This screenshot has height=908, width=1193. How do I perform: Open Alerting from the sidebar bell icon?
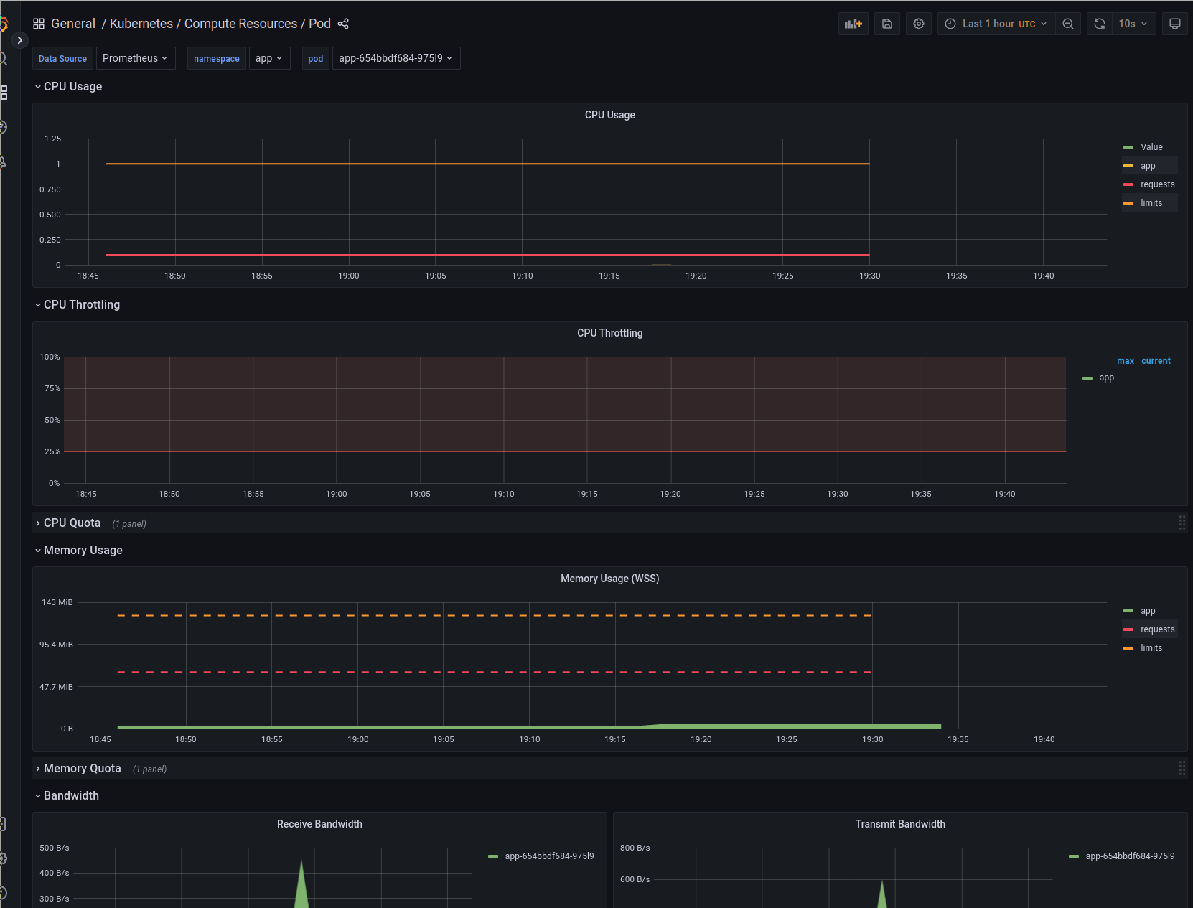pyautogui.click(x=3, y=162)
